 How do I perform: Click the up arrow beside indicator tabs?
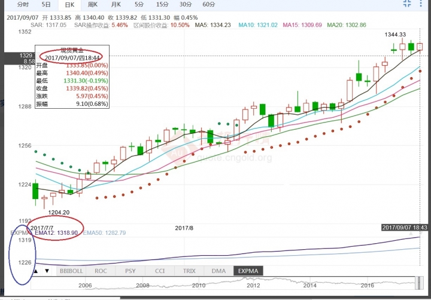click(x=36, y=271)
